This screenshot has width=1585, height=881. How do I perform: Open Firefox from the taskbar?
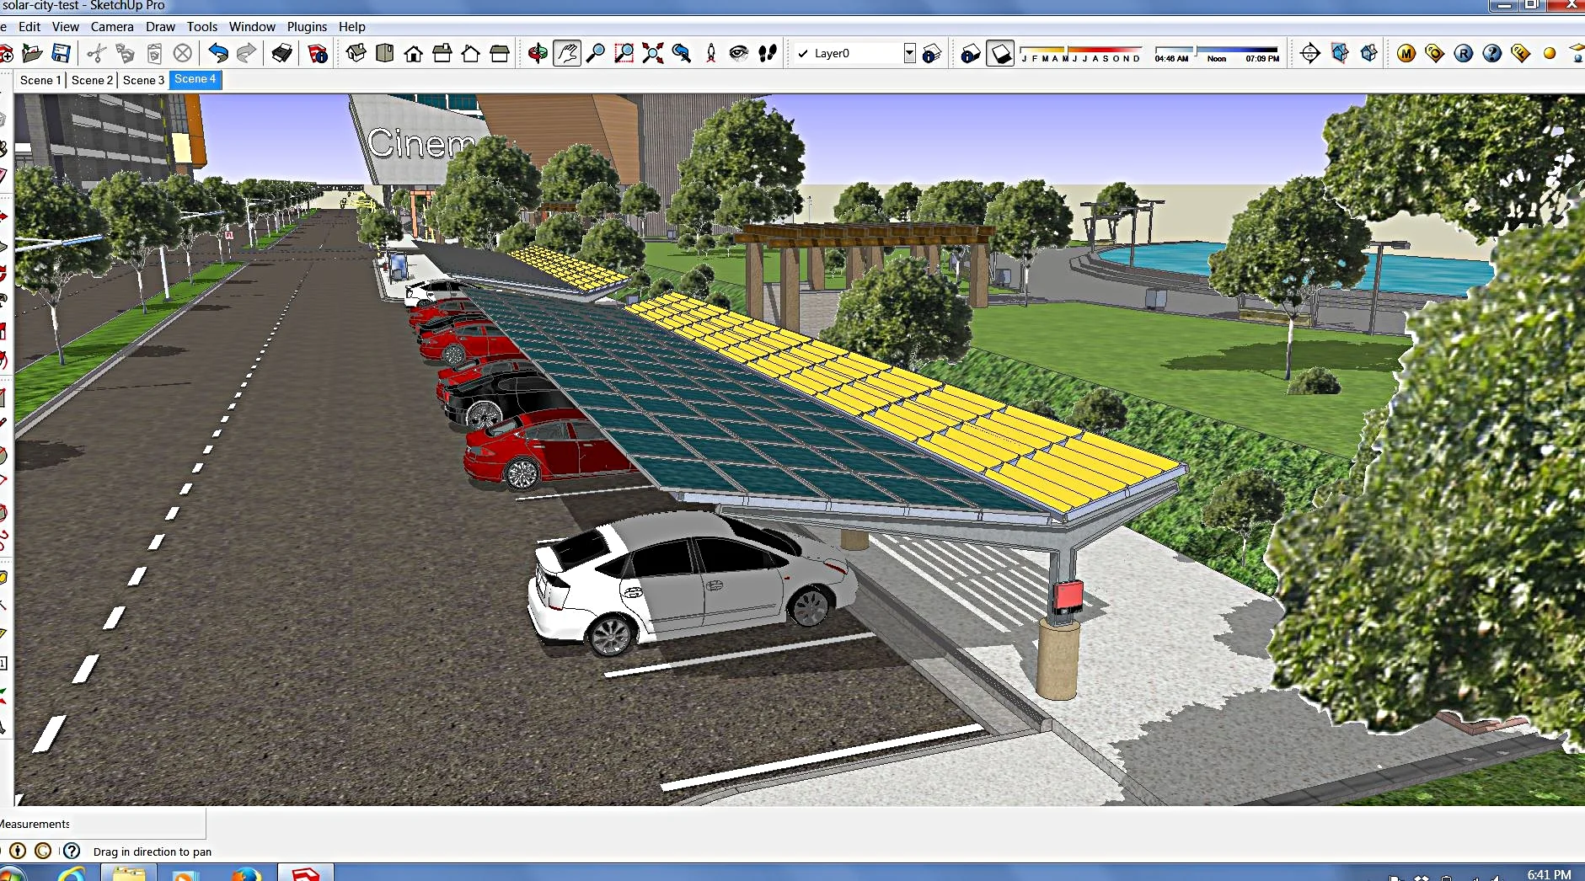(x=245, y=873)
